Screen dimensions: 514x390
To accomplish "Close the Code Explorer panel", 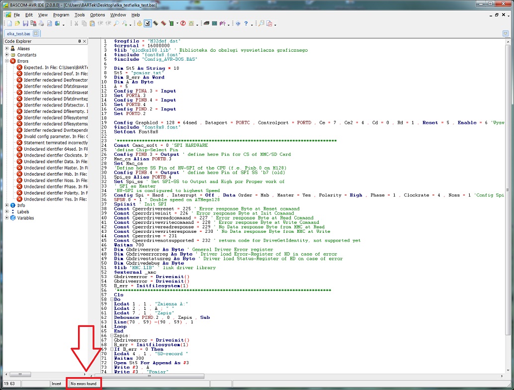I will coord(85,41).
